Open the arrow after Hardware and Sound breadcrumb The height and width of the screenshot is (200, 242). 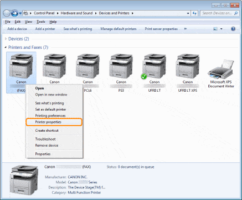(x=96, y=13)
